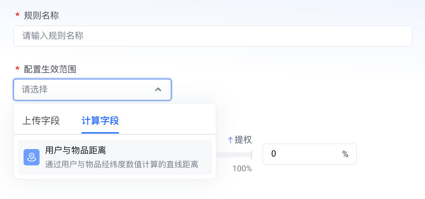Click the up arrow icon beside 提权
This screenshot has width=425, height=199.
click(230, 140)
